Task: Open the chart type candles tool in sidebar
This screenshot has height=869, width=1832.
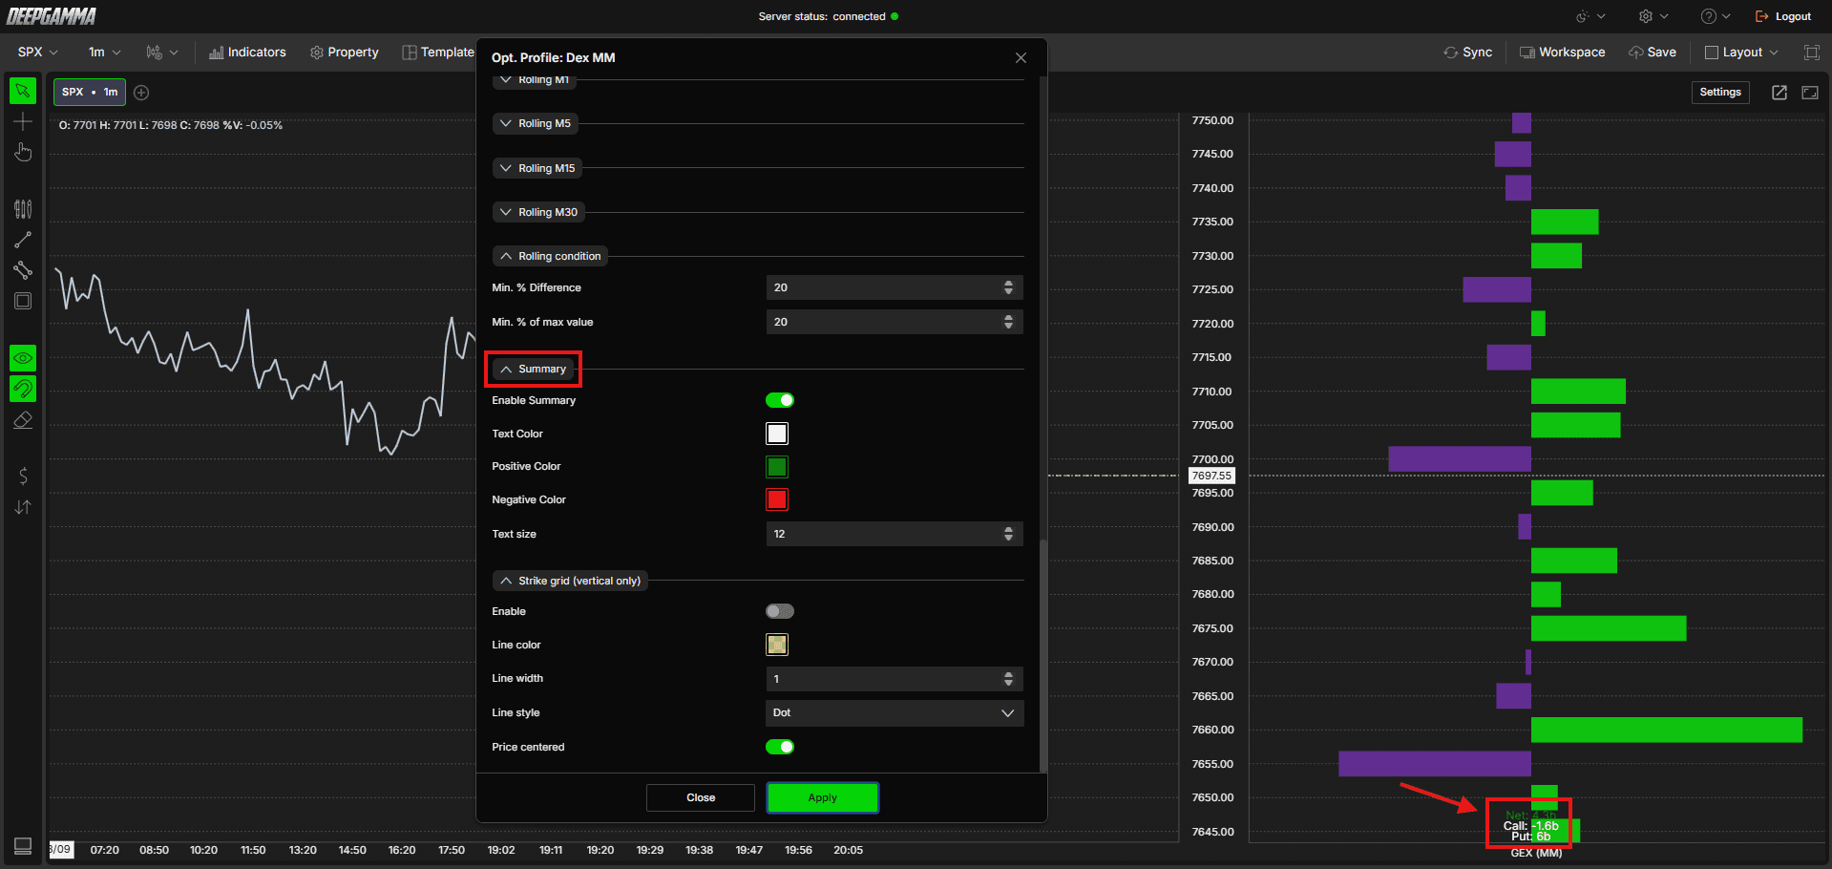Action: point(23,208)
